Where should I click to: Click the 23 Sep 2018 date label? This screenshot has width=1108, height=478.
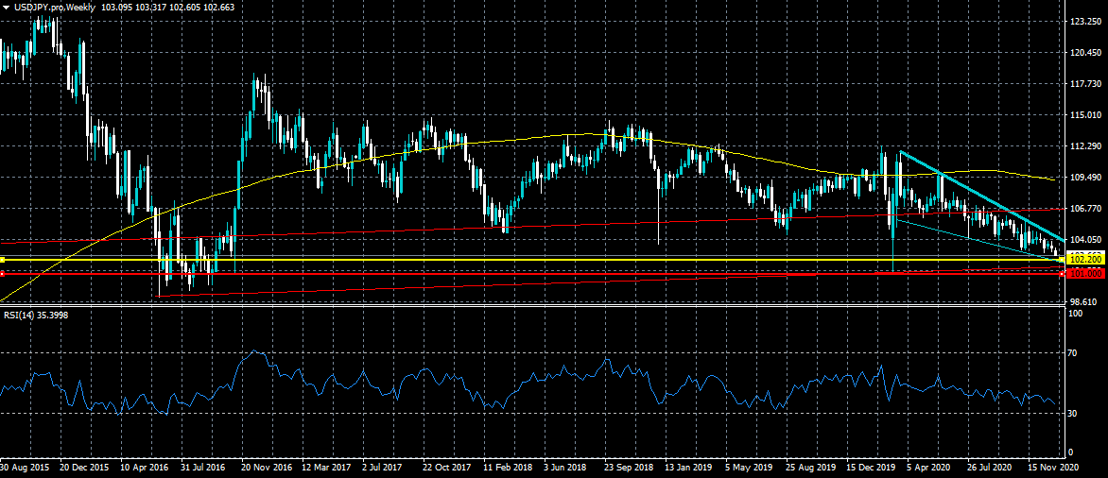pos(629,467)
